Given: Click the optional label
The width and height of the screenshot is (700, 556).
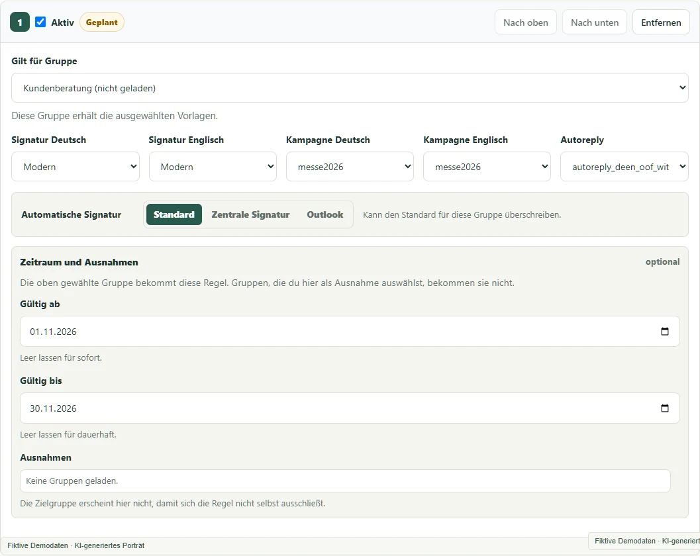Looking at the screenshot, I should pyautogui.click(x=662, y=262).
